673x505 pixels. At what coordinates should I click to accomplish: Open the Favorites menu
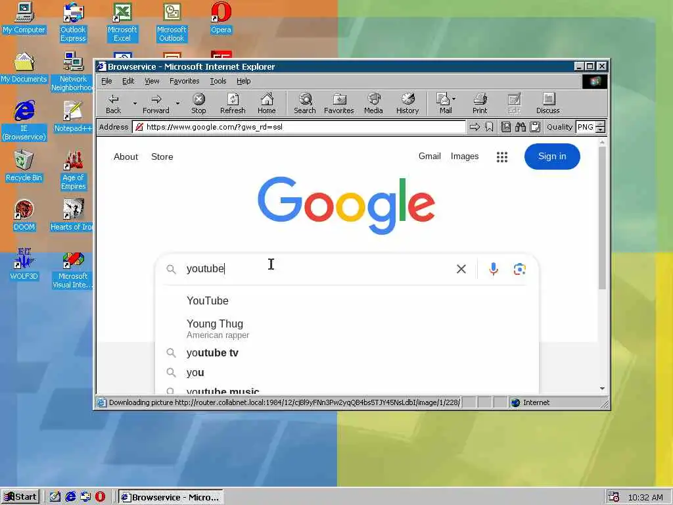[185, 81]
